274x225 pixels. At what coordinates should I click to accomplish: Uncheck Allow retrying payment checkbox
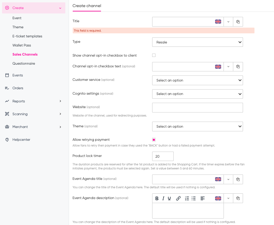tap(154, 139)
